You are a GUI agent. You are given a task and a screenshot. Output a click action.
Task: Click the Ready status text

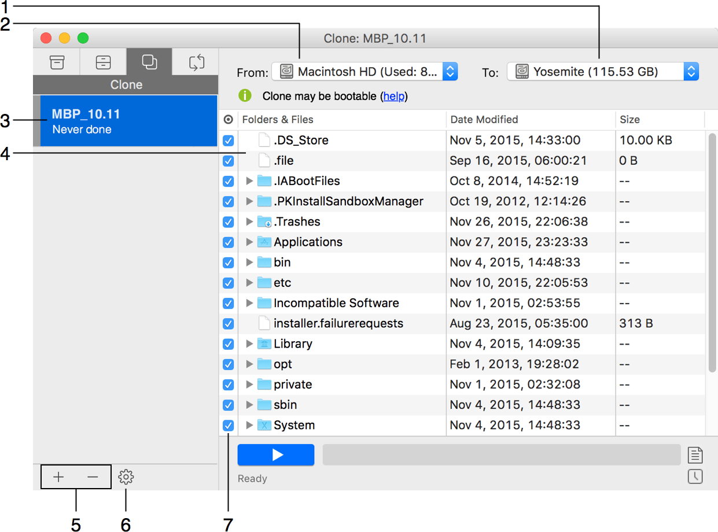pos(252,479)
